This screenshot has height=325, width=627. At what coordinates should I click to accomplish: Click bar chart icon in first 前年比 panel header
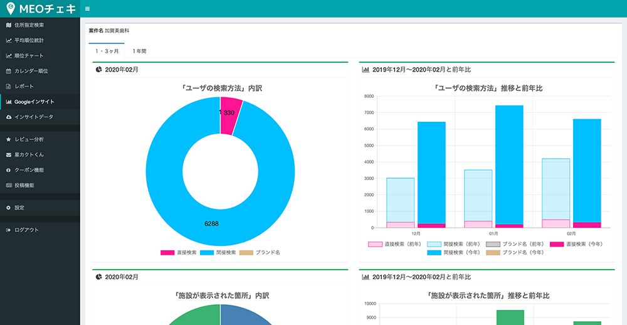click(365, 70)
